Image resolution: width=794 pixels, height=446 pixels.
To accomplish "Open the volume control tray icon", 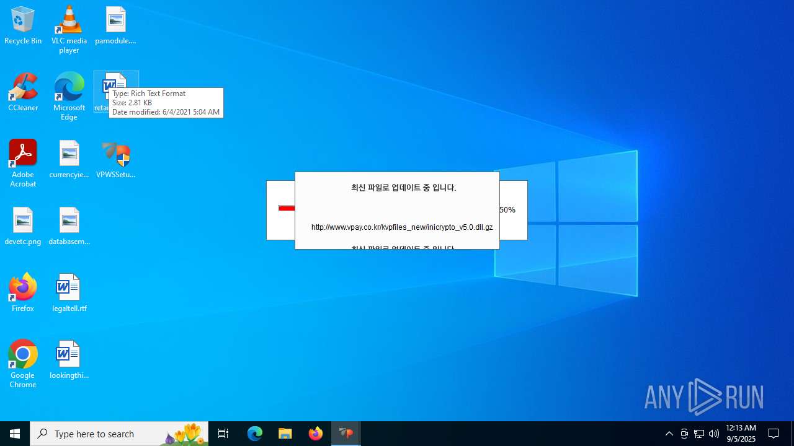I will click(x=714, y=434).
